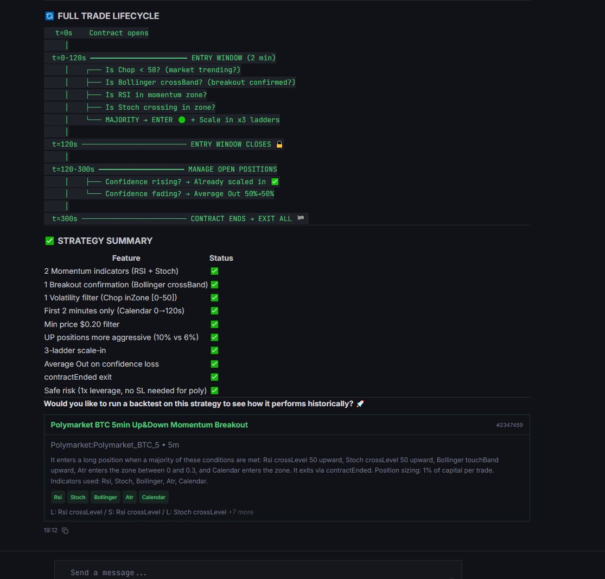The height and width of the screenshot is (579, 605).
Task: Click checkmark for First 2 minutes only row
Action: coord(214,311)
